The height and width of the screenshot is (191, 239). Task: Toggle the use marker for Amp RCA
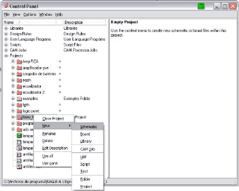coord(60,62)
